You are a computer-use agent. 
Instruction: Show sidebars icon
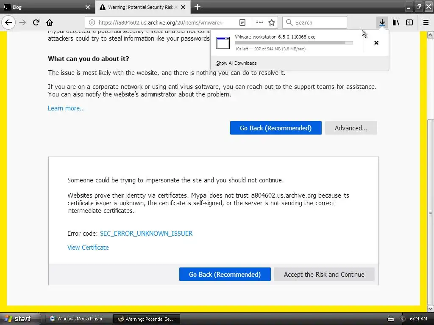[x=409, y=22]
